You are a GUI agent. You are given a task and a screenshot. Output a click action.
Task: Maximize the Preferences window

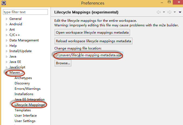tap(169, 2)
